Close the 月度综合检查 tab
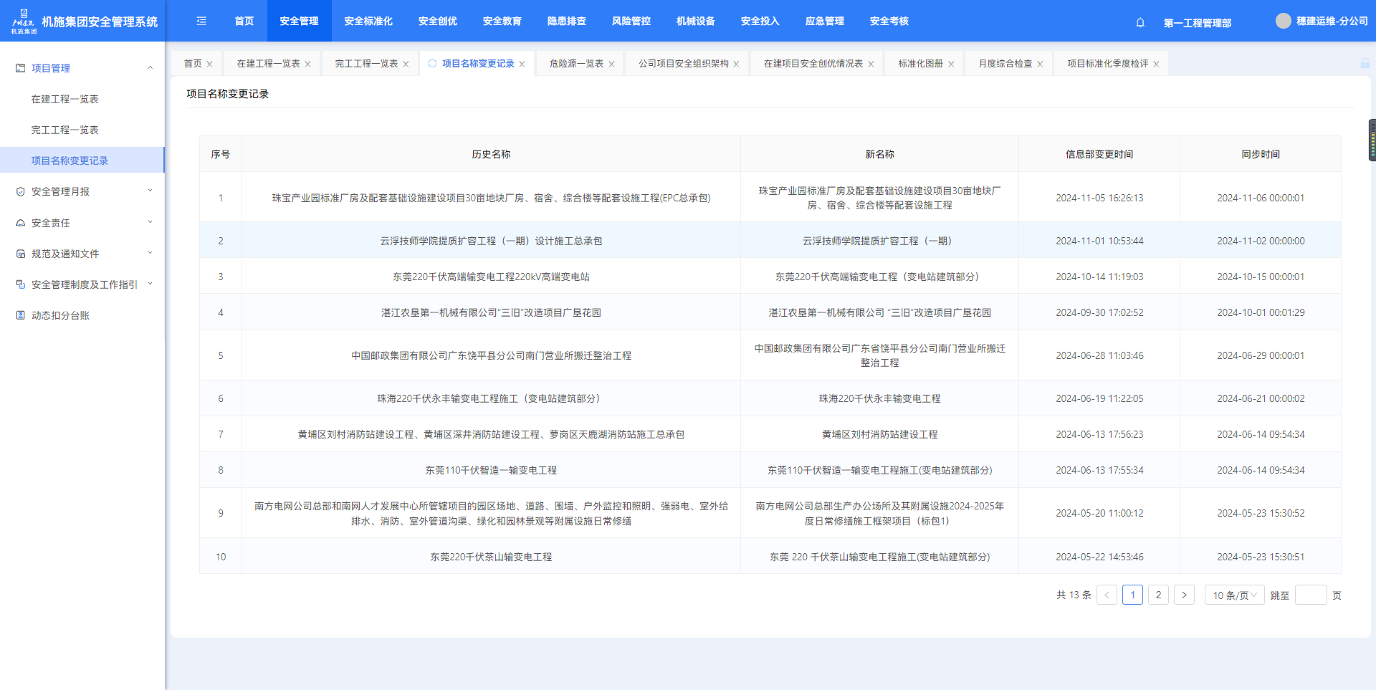 click(x=1040, y=64)
